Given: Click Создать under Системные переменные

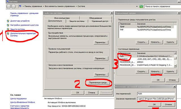Looking at the screenshot, I should (142, 71).
